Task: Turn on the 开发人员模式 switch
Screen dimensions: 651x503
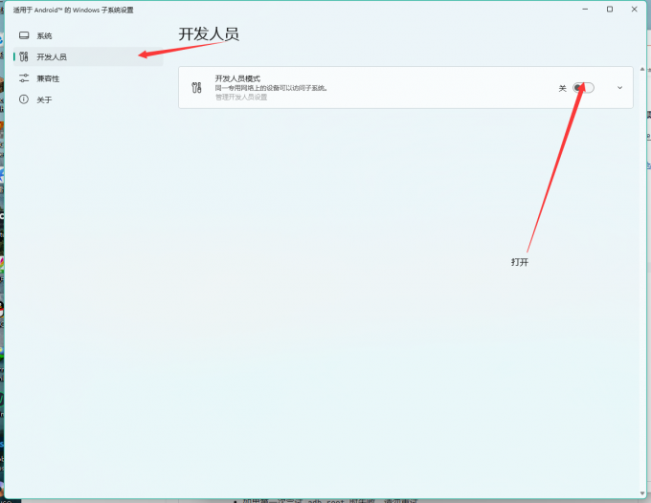Action: [x=583, y=87]
